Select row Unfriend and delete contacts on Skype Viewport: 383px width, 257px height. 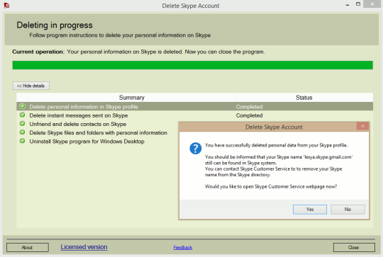point(97,124)
